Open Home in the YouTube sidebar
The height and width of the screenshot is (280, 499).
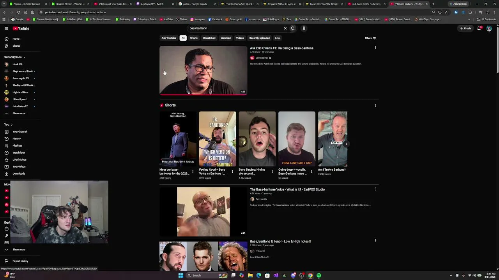click(16, 39)
